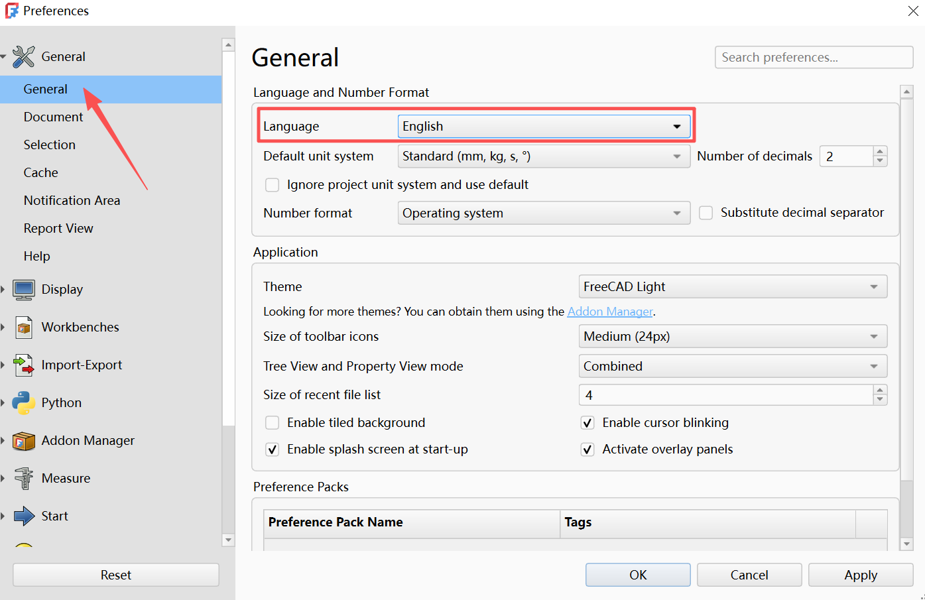Image resolution: width=925 pixels, height=600 pixels.
Task: Click the Measure caliper icon
Action: click(x=24, y=478)
